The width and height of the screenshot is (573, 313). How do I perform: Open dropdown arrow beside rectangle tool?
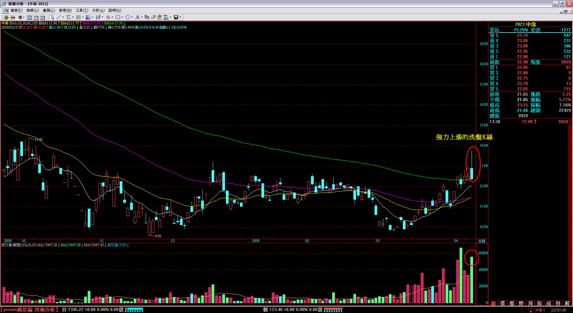122,17
